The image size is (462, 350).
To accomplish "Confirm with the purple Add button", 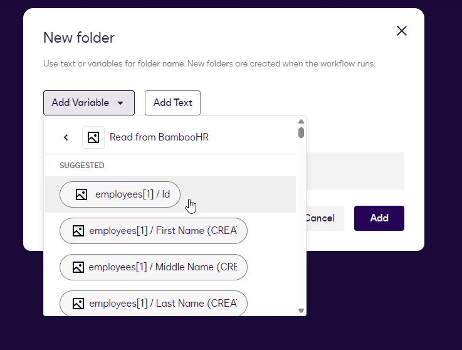I will tap(379, 218).
